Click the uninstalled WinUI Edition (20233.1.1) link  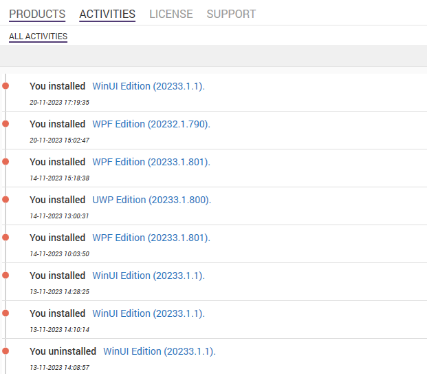click(160, 351)
